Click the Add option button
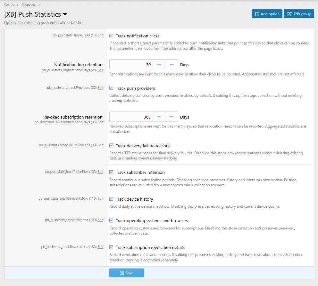The image size is (318, 286). (x=267, y=14)
